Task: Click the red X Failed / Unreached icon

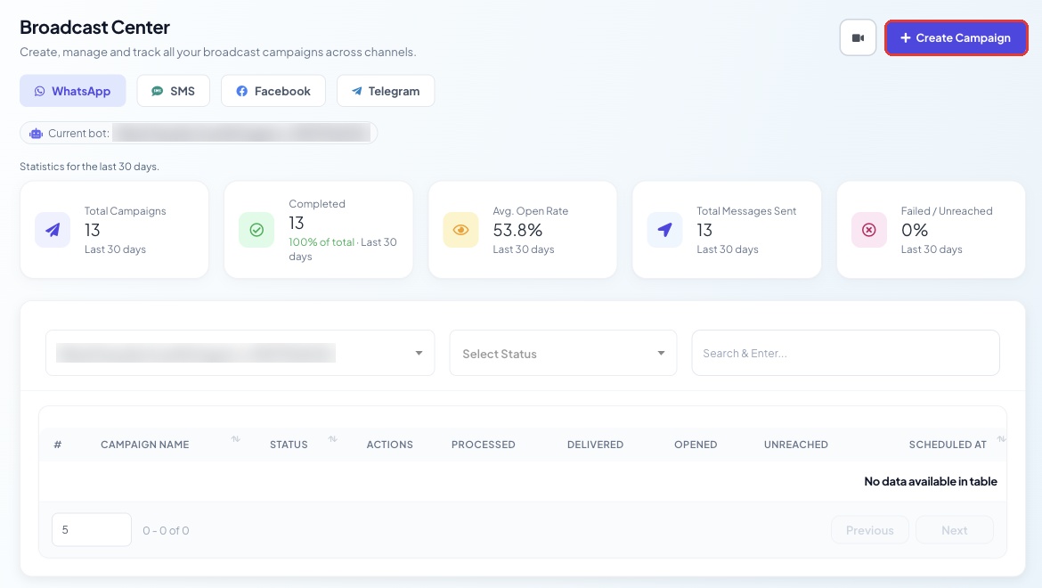Action: point(868,230)
